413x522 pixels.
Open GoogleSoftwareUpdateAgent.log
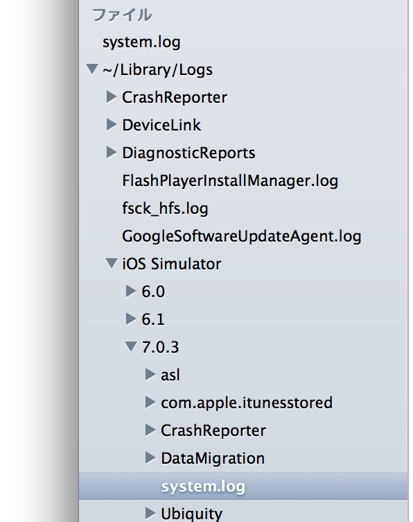click(242, 237)
